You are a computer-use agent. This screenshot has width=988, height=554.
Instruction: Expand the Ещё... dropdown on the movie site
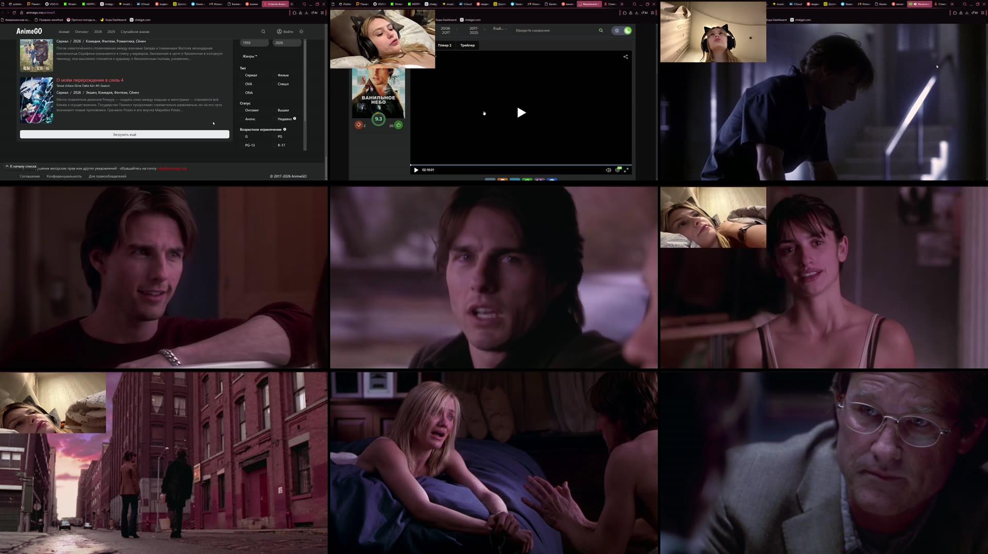tap(499, 29)
